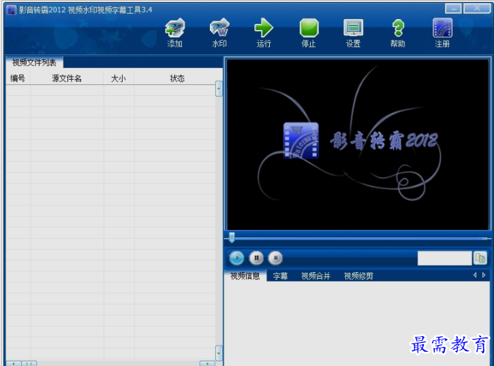
Task: Click the 大小 column header
Action: click(x=119, y=78)
